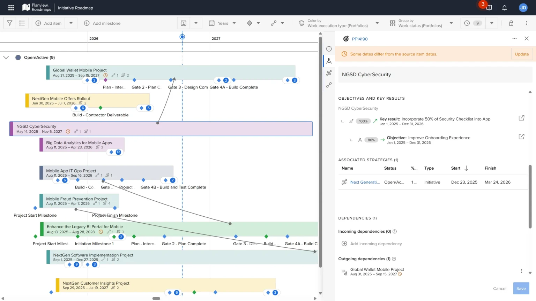Open the filter icon in toolbar
This screenshot has height=301, width=536.
pos(10,23)
